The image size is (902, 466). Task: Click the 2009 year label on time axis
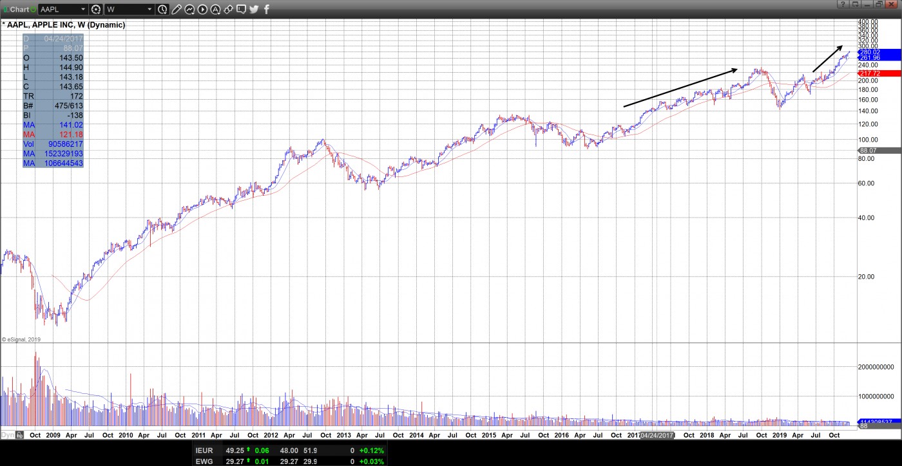(53, 435)
